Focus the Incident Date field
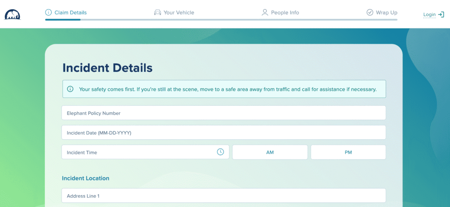The image size is (450, 207). coord(224,132)
